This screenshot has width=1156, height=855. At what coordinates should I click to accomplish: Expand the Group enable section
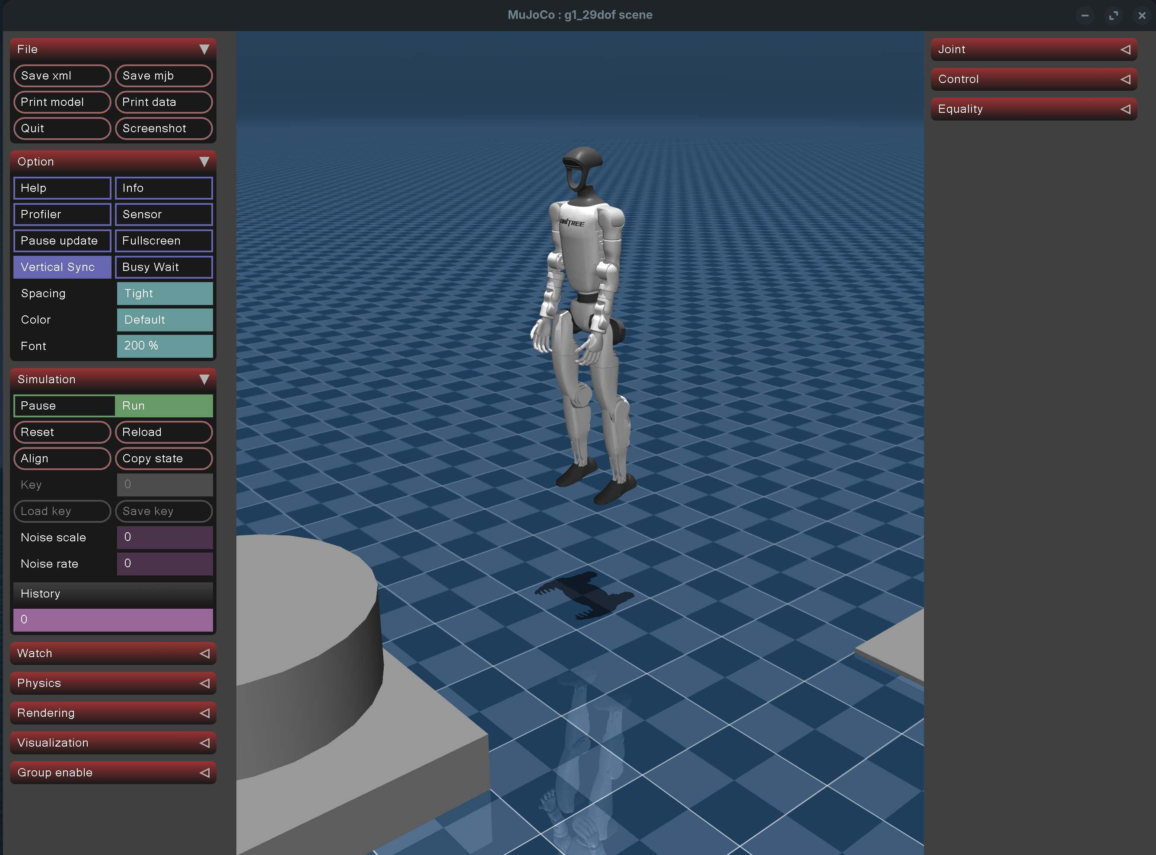pos(113,773)
